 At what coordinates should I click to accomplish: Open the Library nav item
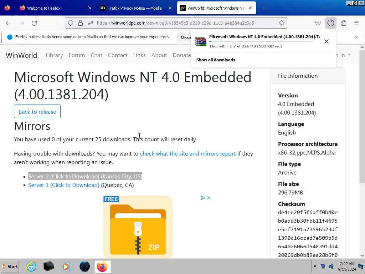[54, 55]
